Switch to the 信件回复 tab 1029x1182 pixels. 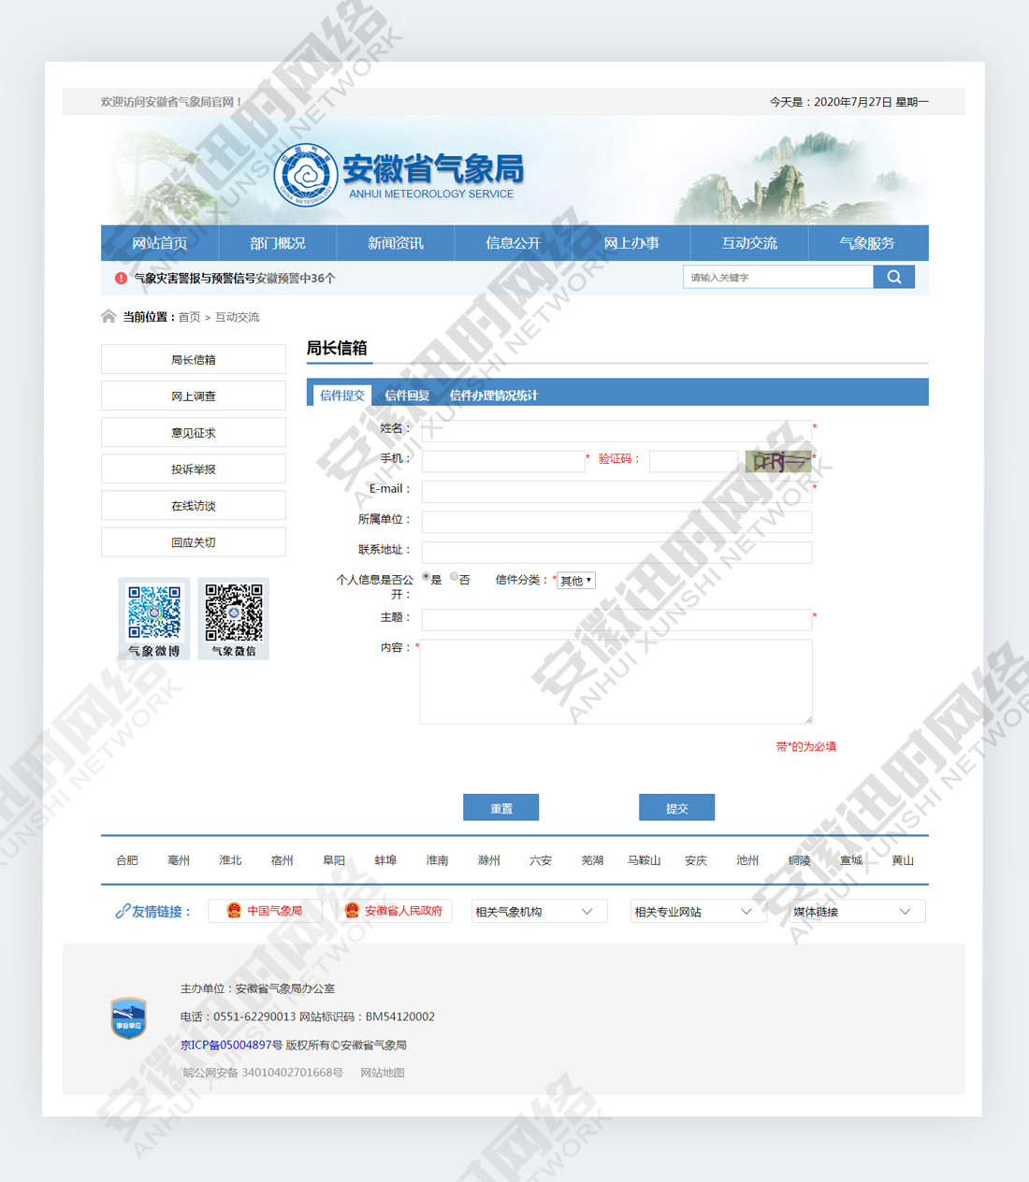click(x=407, y=396)
